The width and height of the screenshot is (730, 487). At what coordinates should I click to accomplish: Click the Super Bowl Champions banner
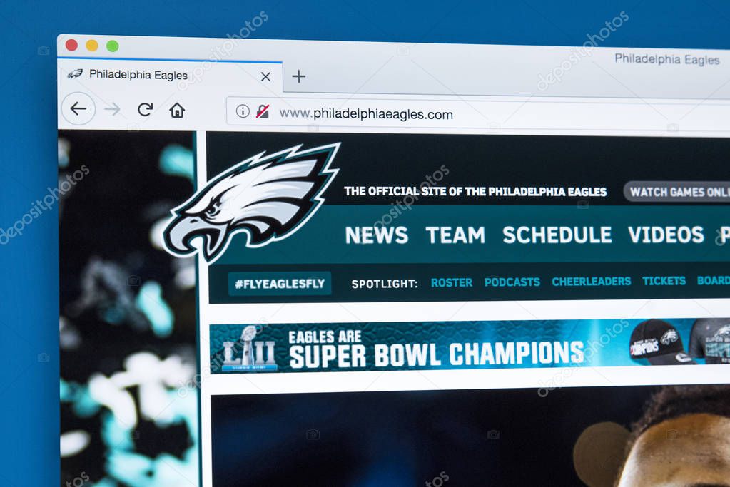pos(470,347)
